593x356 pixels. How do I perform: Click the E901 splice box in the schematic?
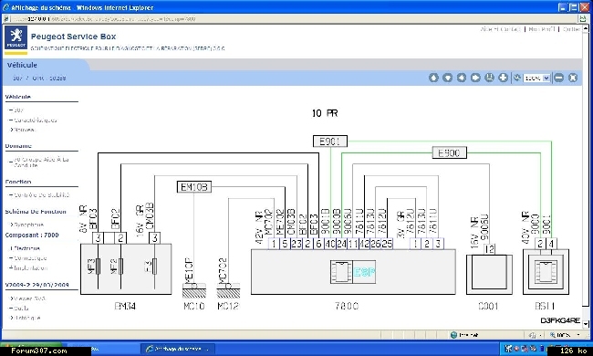pyautogui.click(x=330, y=141)
